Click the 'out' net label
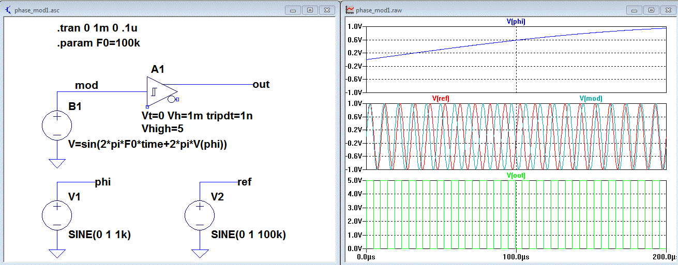Screen dimensions: 678x265 tap(261, 84)
